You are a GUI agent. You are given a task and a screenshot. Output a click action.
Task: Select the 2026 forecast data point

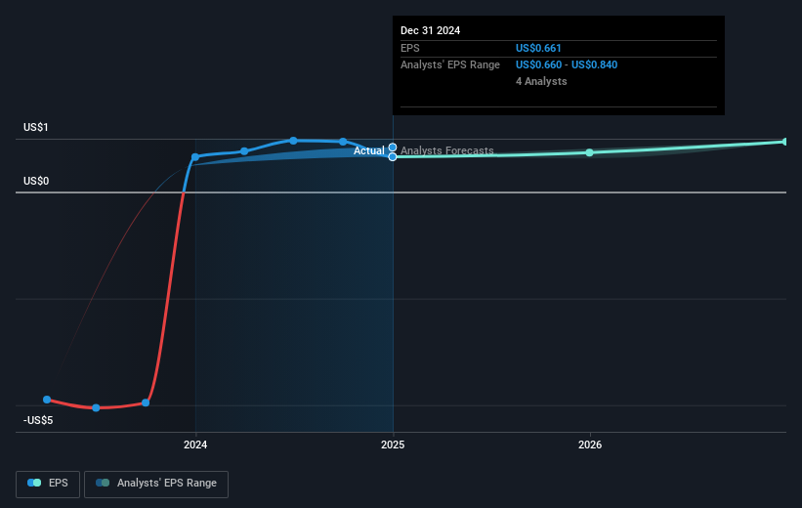(x=590, y=152)
